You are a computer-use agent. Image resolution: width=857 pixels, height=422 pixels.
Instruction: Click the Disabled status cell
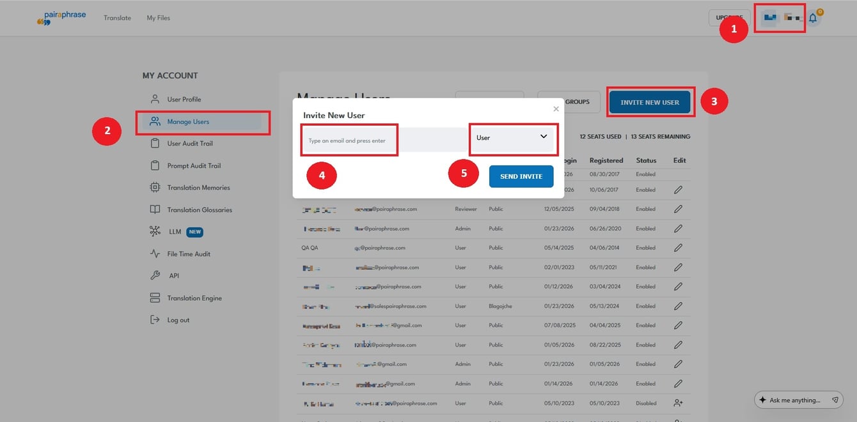coord(646,403)
